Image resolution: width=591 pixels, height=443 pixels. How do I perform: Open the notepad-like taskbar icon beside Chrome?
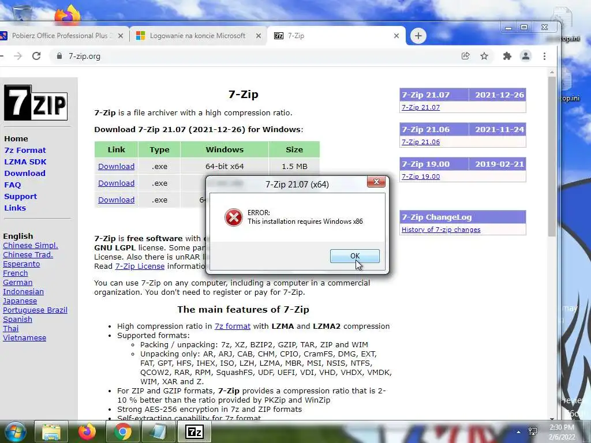point(158,431)
